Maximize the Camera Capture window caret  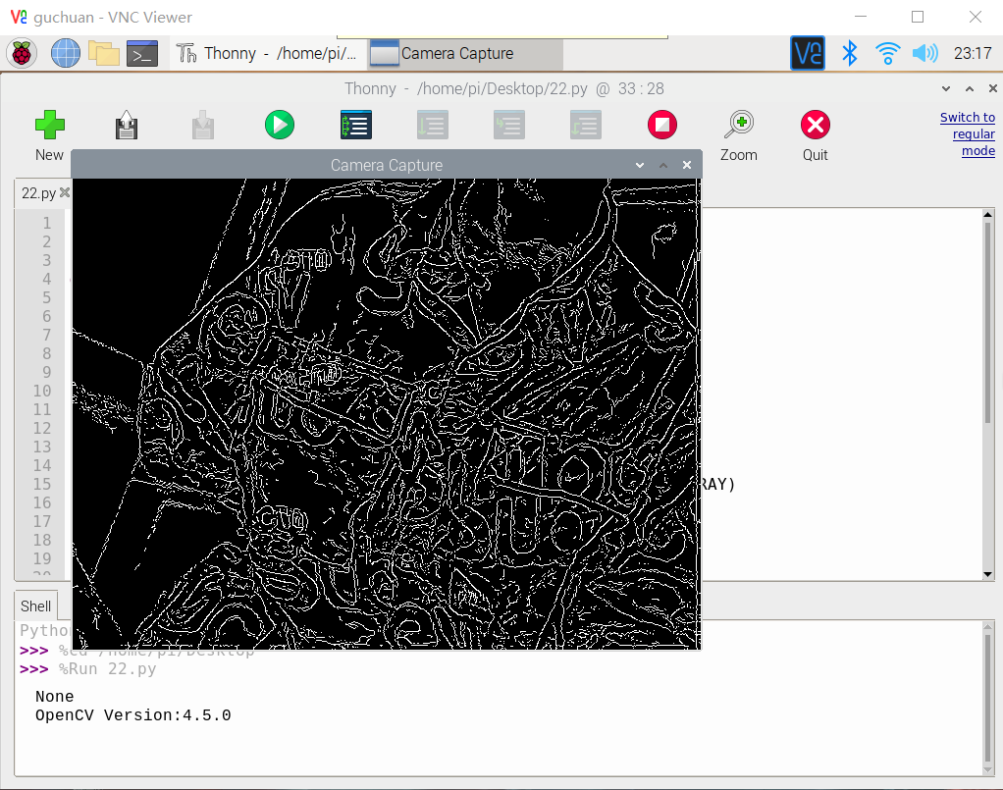[663, 165]
